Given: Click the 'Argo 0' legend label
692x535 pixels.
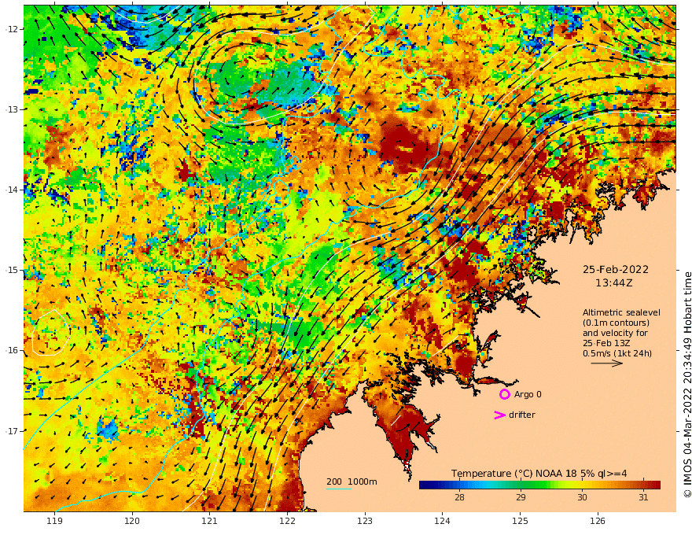Looking at the screenshot, I should pyautogui.click(x=528, y=394).
